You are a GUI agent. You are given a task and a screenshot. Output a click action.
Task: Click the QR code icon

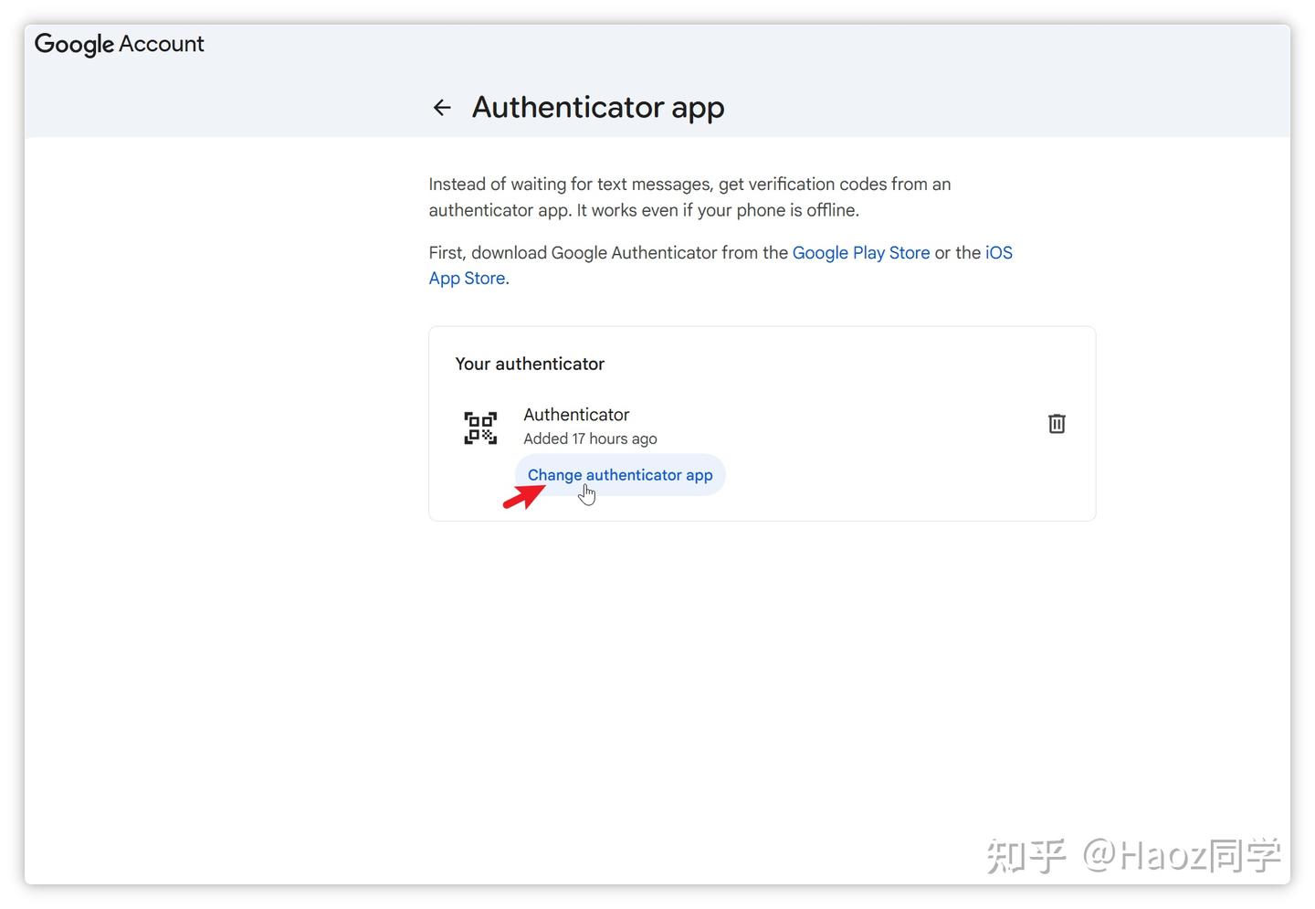(x=480, y=428)
